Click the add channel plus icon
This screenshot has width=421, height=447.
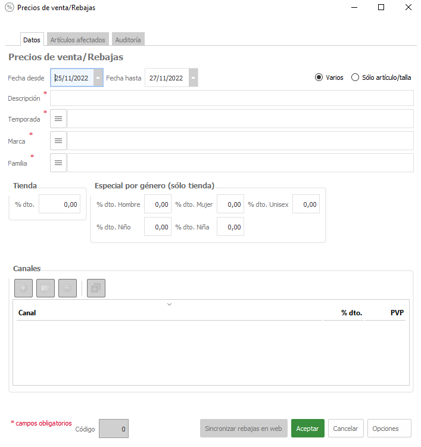click(23, 288)
